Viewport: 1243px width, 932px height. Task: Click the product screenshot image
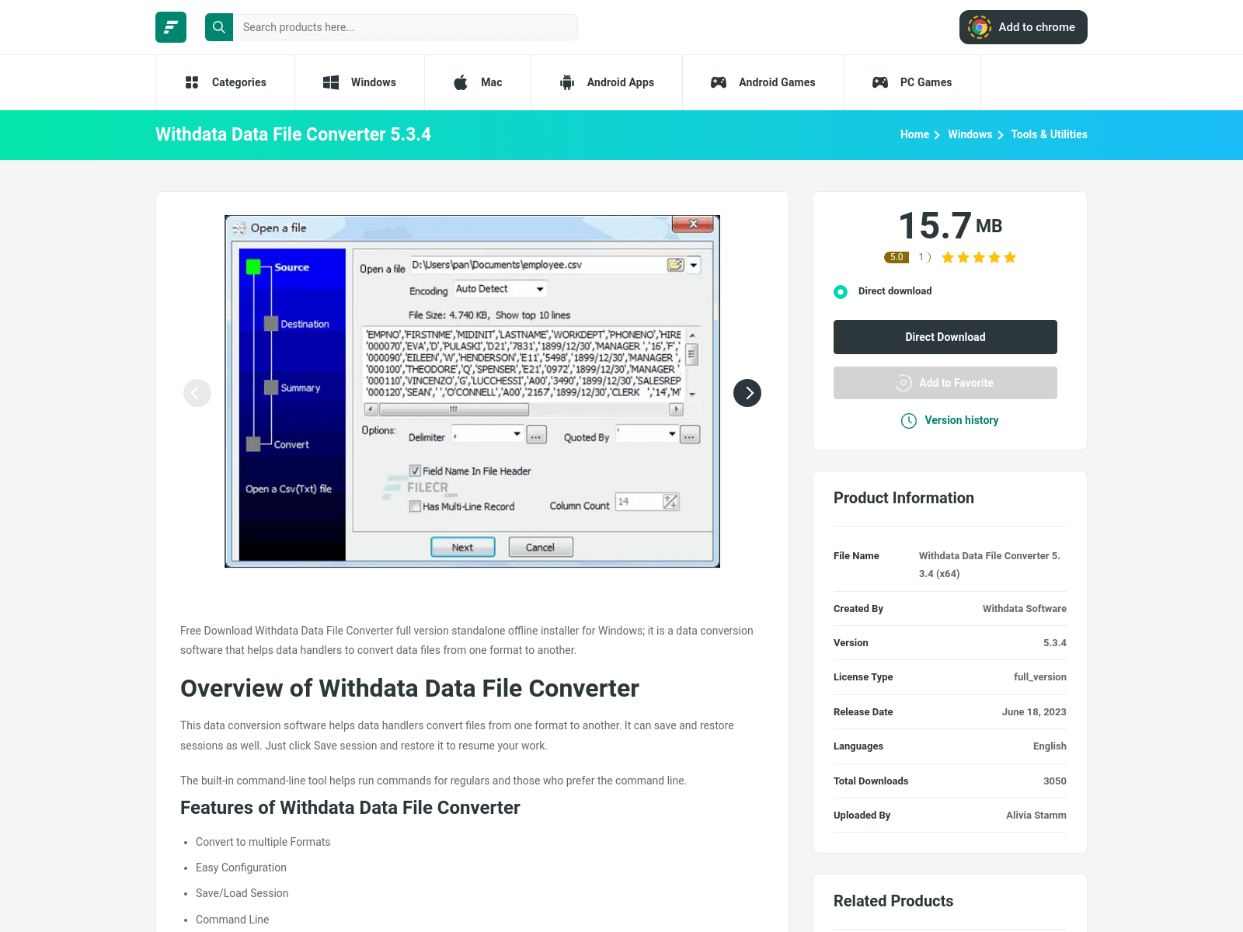(x=472, y=391)
